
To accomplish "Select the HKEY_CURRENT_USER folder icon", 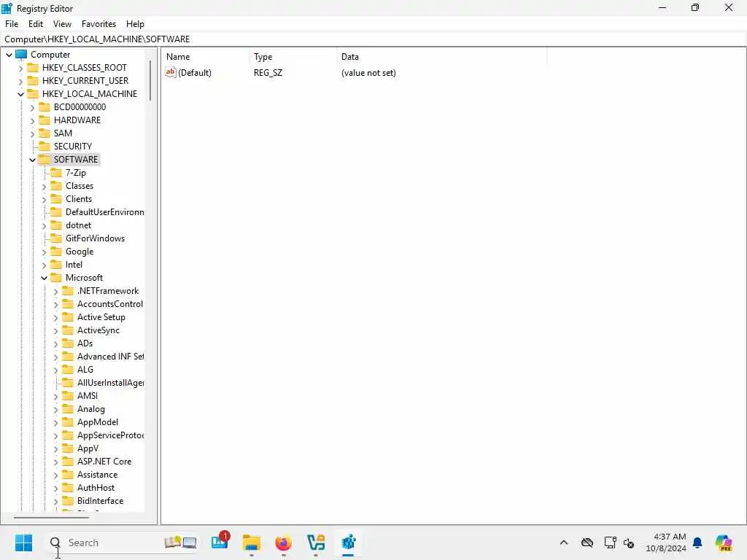I will click(x=33, y=80).
